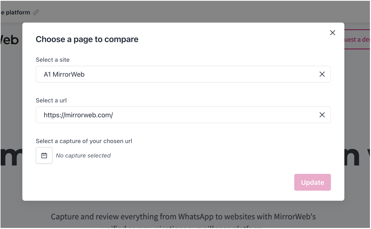Clear the A1 MirrorWeb site selection
This screenshot has height=229, width=371.
pyautogui.click(x=322, y=74)
